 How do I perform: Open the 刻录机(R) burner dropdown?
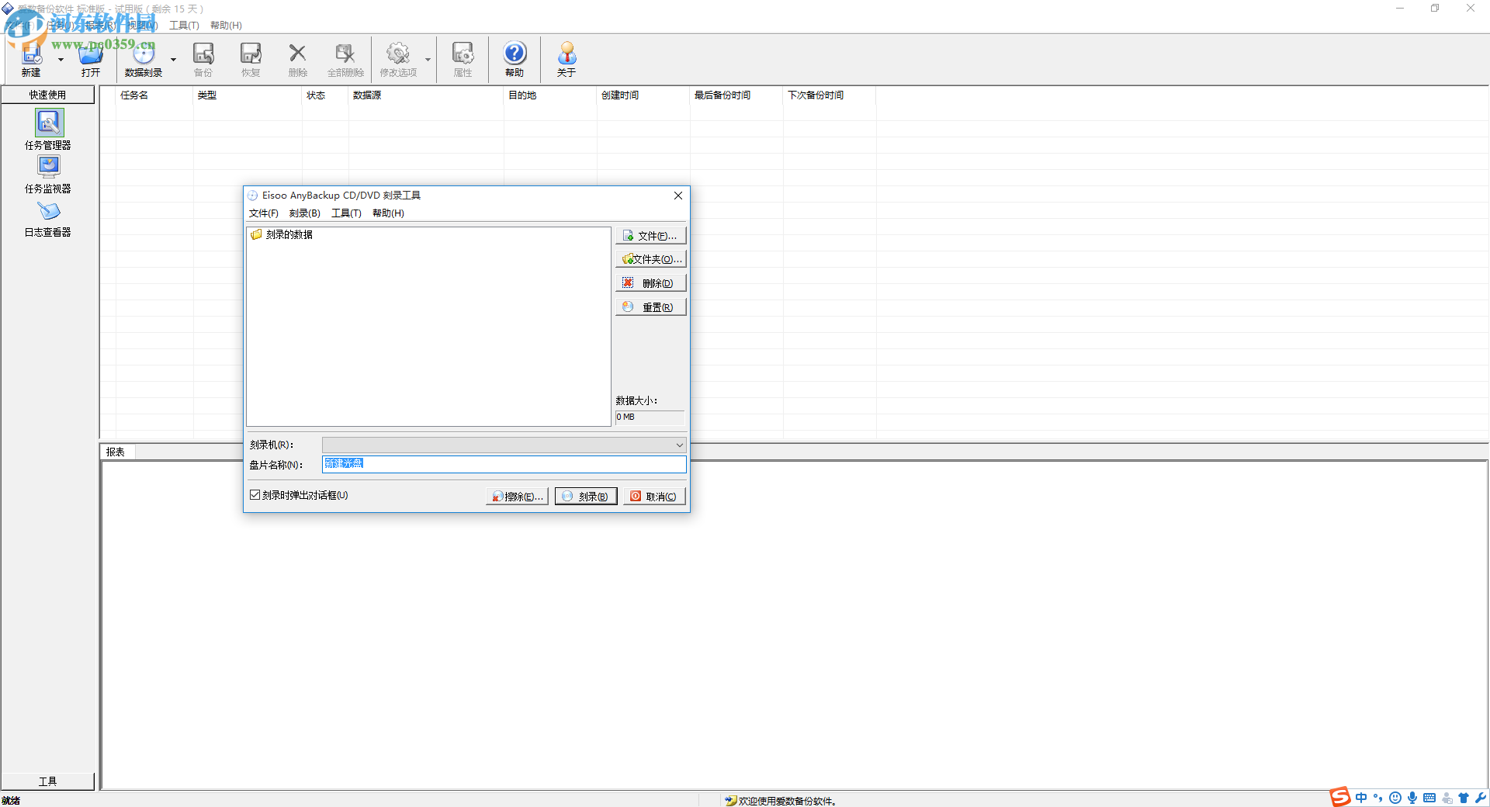504,445
